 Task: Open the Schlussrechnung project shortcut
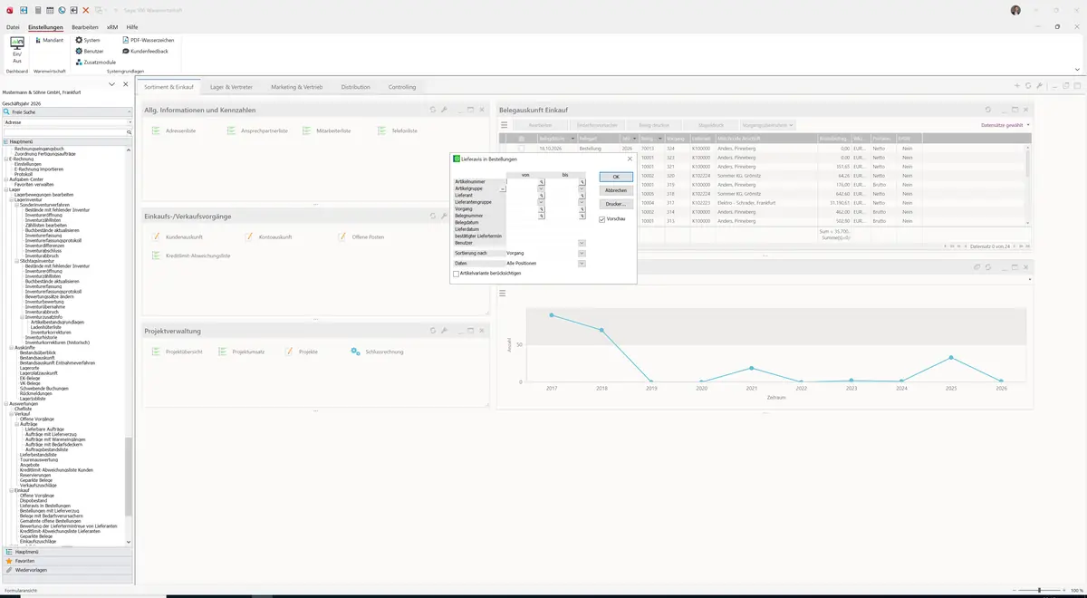click(378, 352)
